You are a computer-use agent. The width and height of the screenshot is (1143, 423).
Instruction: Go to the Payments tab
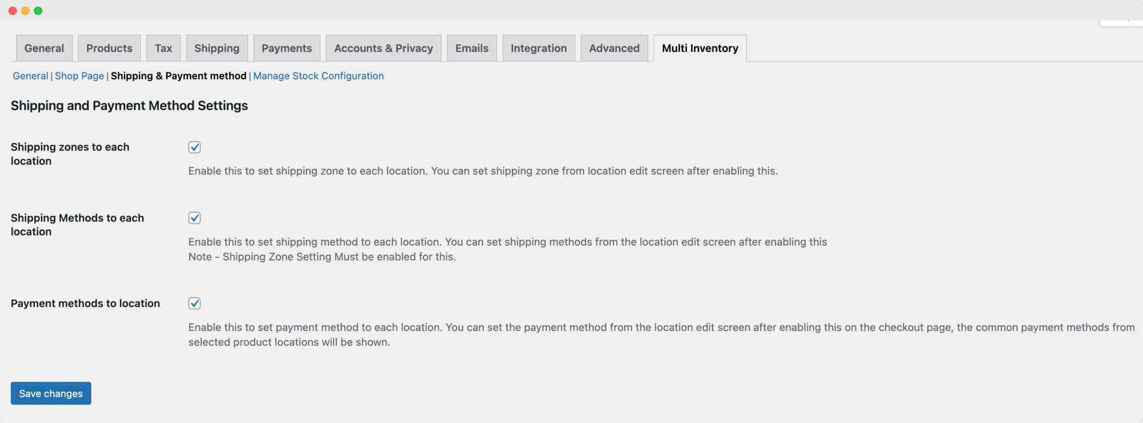pyautogui.click(x=286, y=48)
